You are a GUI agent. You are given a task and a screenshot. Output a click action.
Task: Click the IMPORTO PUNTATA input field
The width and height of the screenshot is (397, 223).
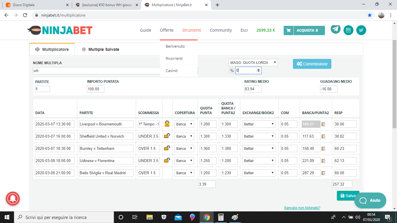tap(96, 89)
